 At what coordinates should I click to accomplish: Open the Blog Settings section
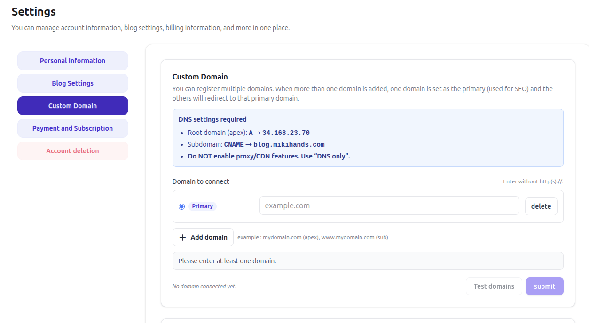pyautogui.click(x=72, y=83)
